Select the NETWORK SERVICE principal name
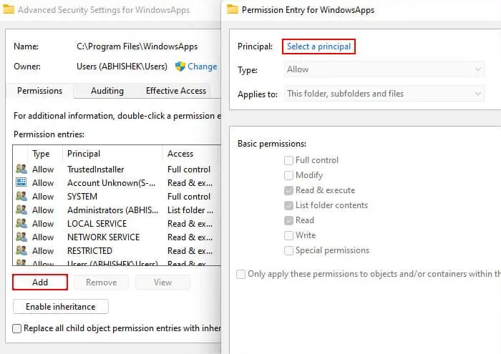Image resolution: width=501 pixels, height=354 pixels. click(103, 237)
